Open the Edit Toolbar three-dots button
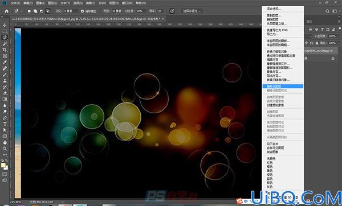Screen dimensions: 342x206 [5, 155]
